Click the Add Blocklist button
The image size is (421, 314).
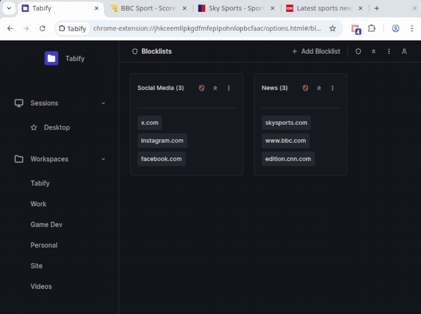pos(316,51)
